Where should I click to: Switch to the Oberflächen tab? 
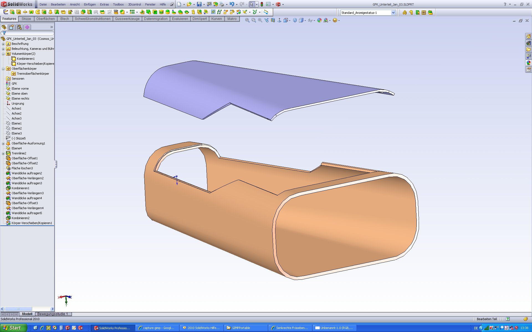45,19
